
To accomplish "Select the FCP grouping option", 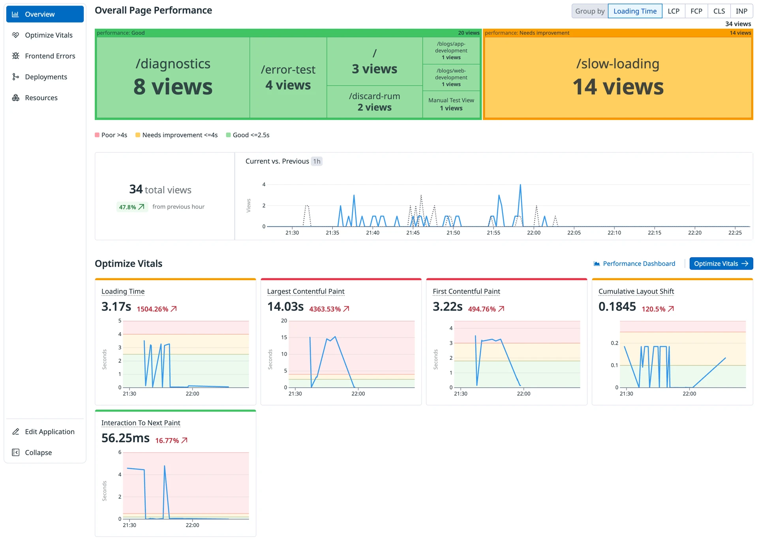I will 696,11.
